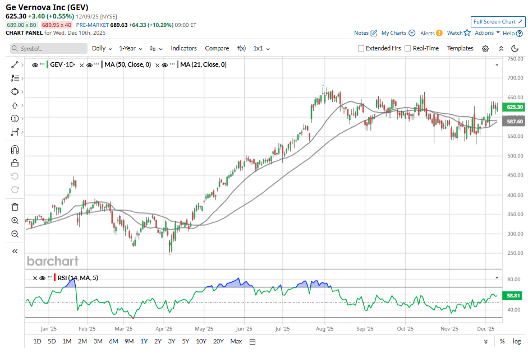Viewport: 528px width, 358px height.
Task: Click the lock drawings icon
Action: (x=15, y=163)
